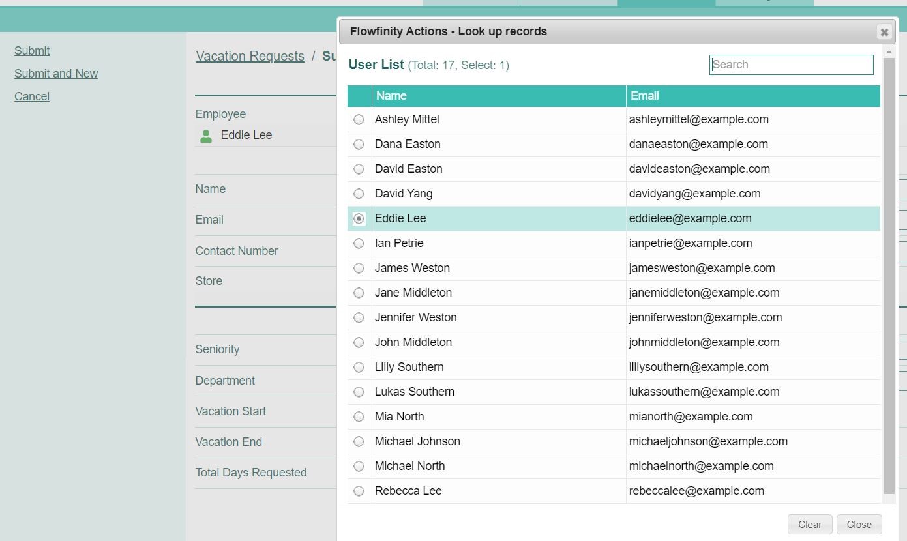Click the Mia North name cell
This screenshot has height=541, width=907.
(x=499, y=417)
